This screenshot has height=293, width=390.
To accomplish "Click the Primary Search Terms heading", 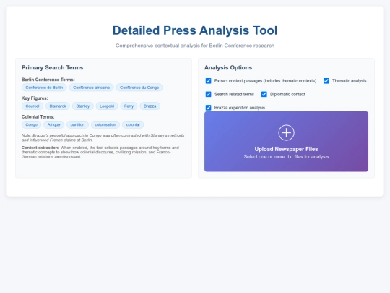I will [x=52, y=67].
